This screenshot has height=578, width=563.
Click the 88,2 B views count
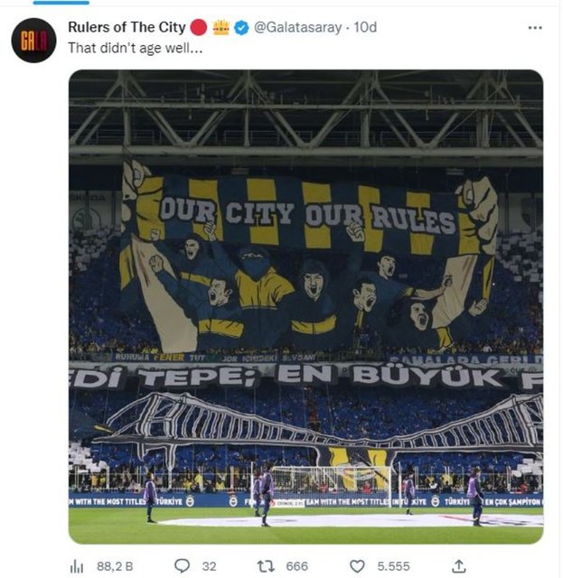(115, 566)
